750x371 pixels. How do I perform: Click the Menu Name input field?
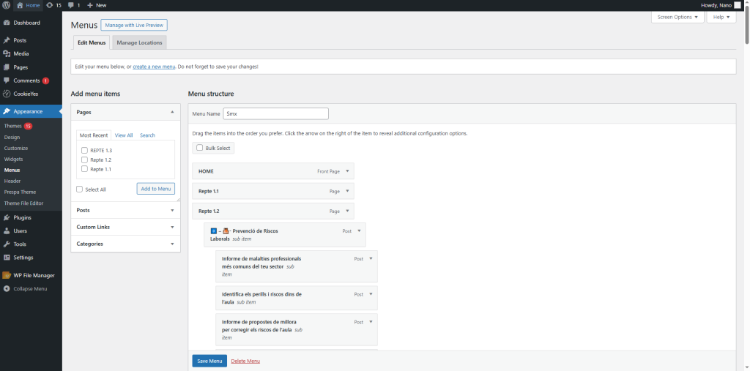(275, 113)
